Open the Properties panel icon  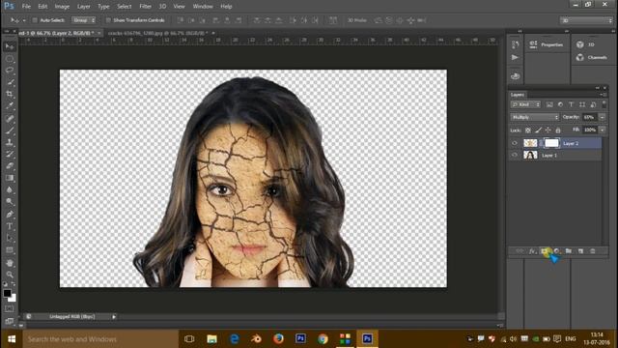pyautogui.click(x=533, y=44)
